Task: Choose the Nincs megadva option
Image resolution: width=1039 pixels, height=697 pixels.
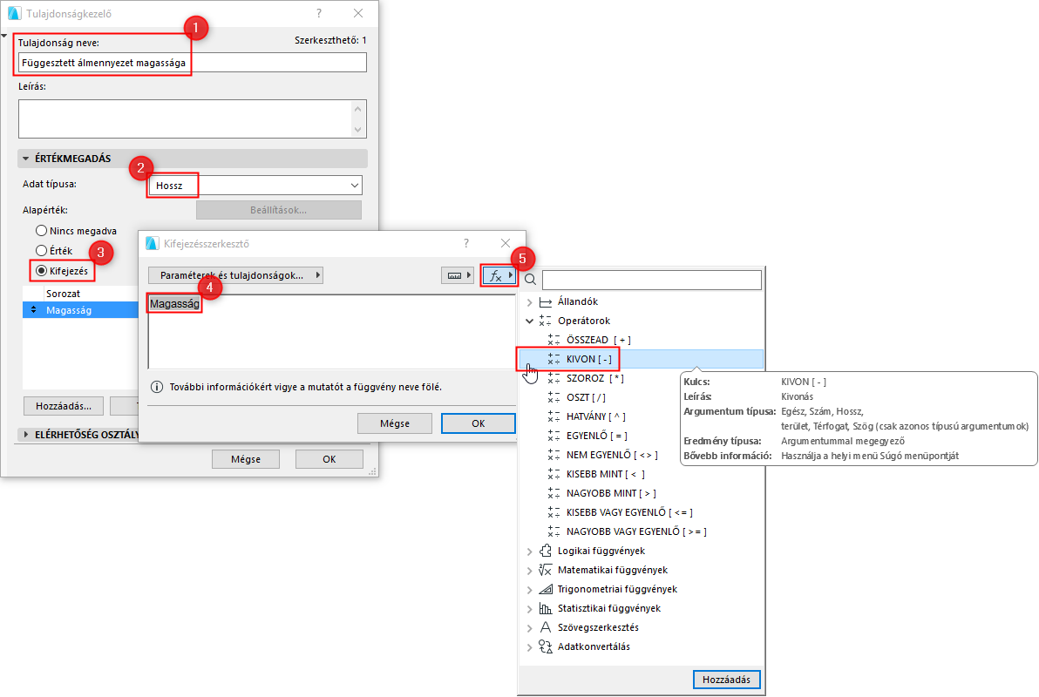Action: [41, 230]
